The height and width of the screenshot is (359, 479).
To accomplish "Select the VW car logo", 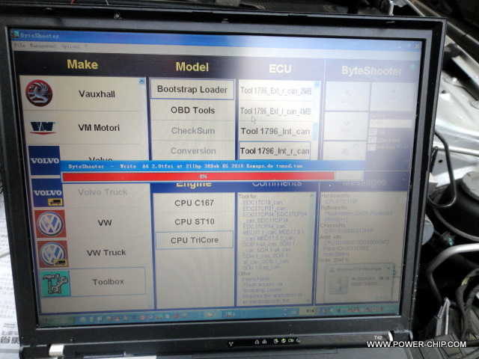I will [x=50, y=224].
